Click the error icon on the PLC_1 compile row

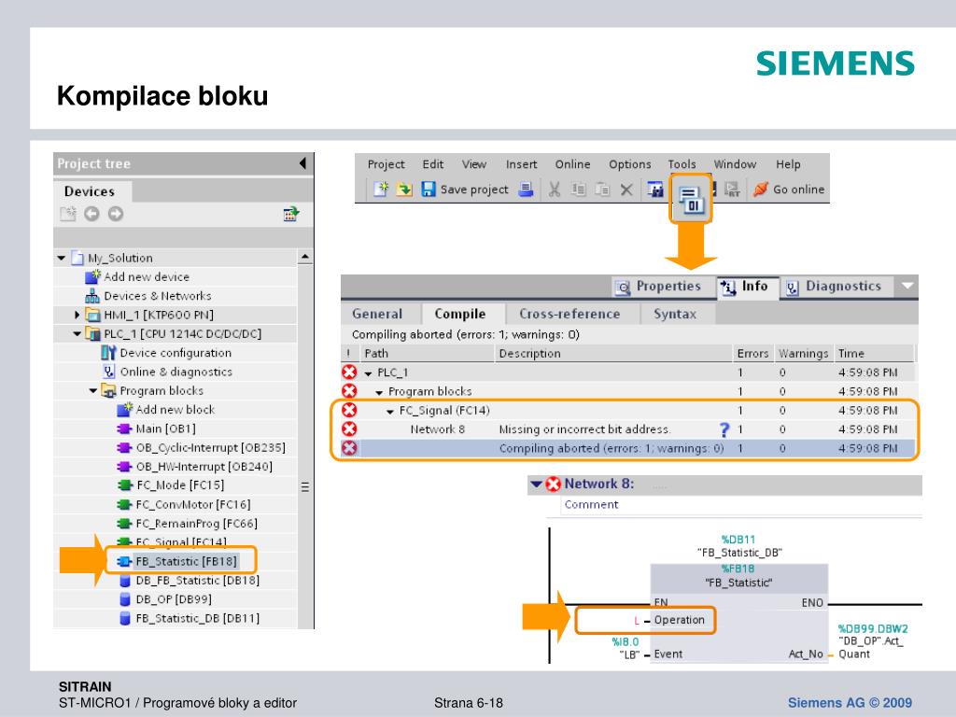(x=349, y=373)
